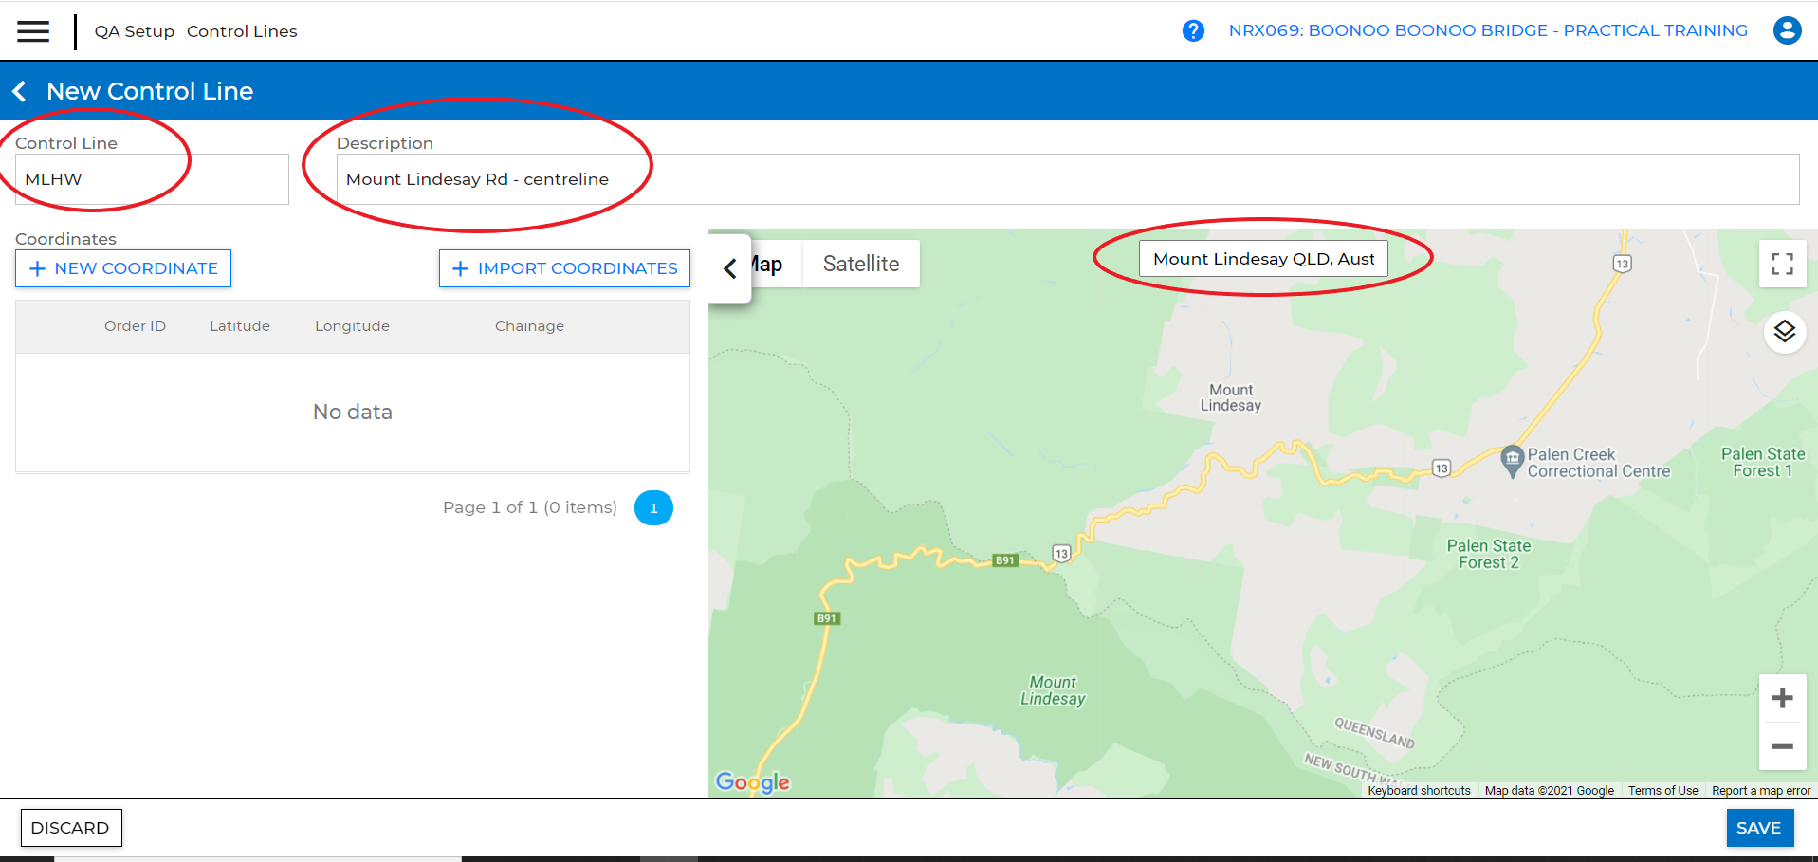Discard the control line changes
Image resolution: width=1818 pixels, height=862 pixels.
[x=70, y=828]
